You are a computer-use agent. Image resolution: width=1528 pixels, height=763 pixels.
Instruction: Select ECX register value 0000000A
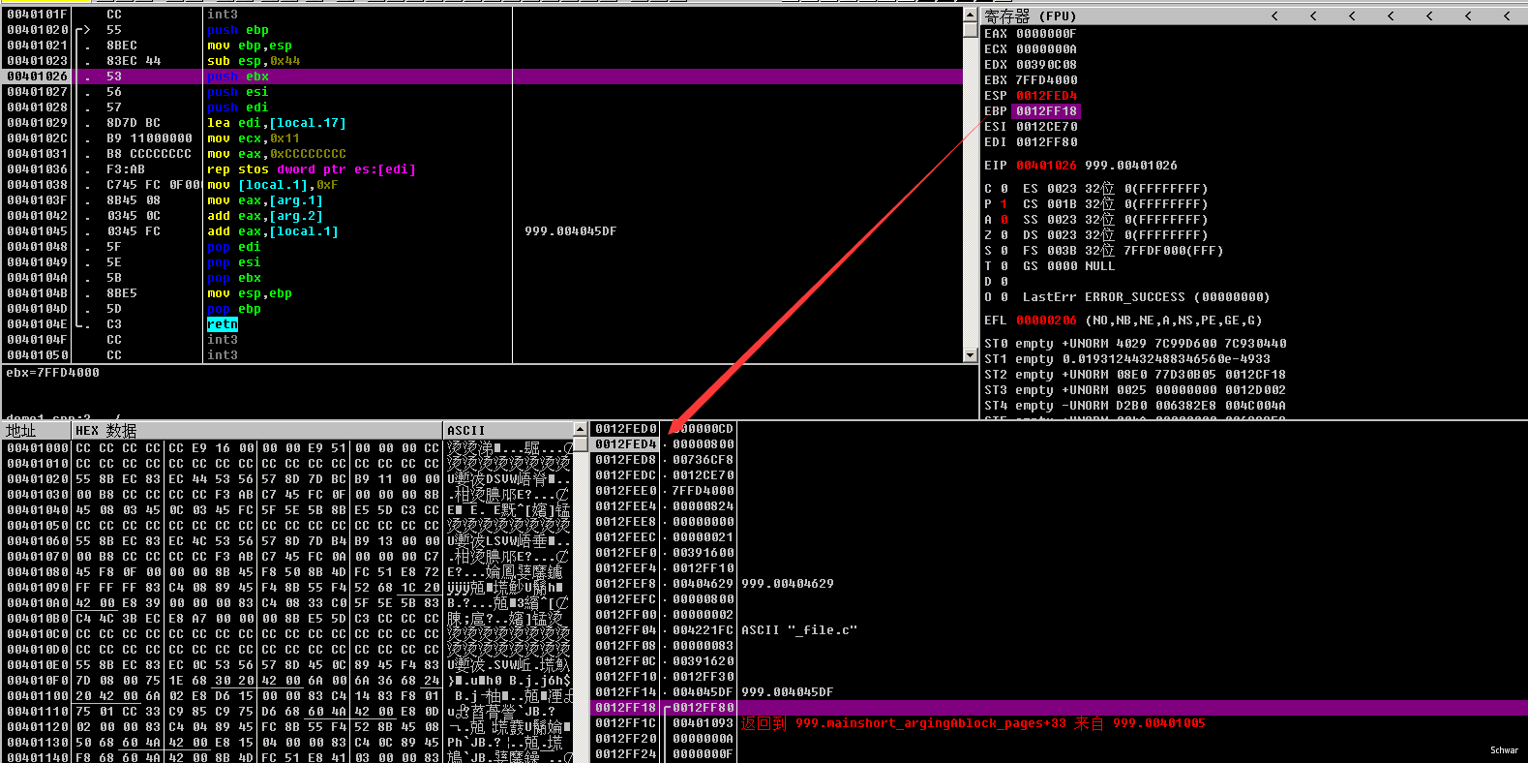click(1046, 49)
